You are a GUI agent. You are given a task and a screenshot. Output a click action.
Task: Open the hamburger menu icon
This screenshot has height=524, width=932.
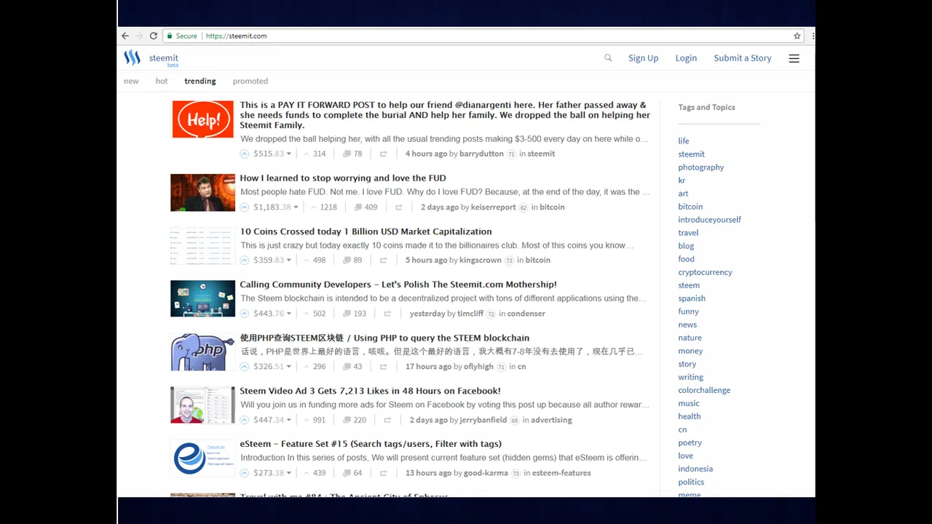(794, 58)
